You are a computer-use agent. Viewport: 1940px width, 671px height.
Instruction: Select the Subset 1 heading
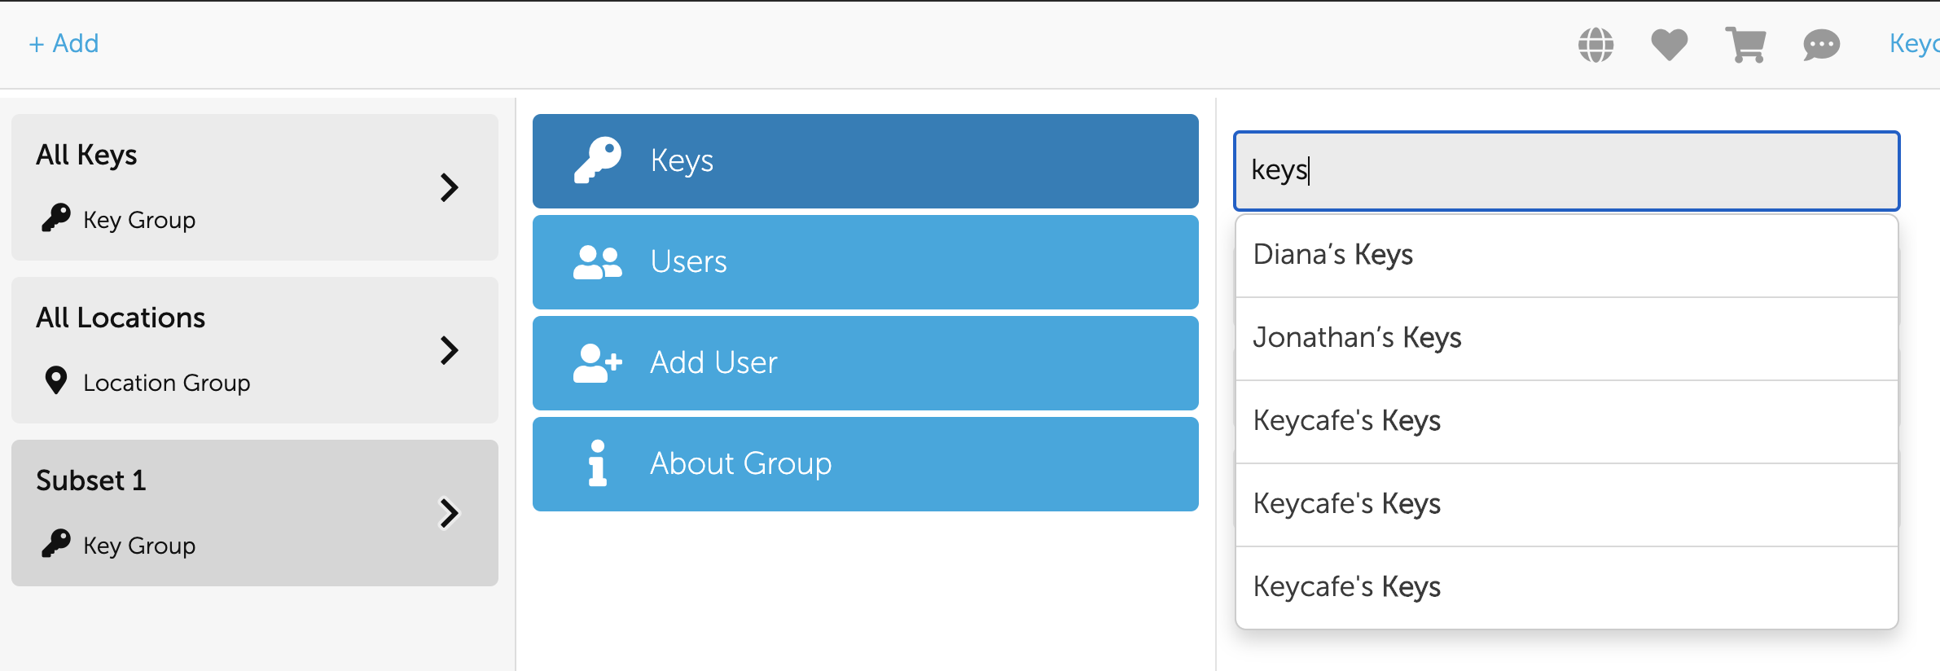[91, 480]
